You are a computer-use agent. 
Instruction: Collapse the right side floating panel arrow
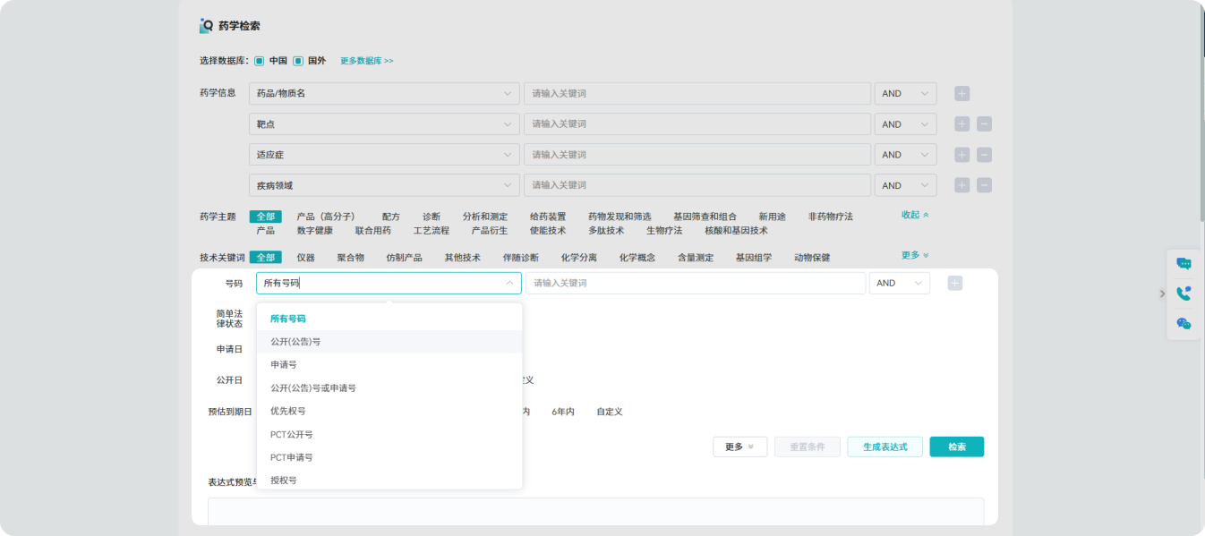1162,294
